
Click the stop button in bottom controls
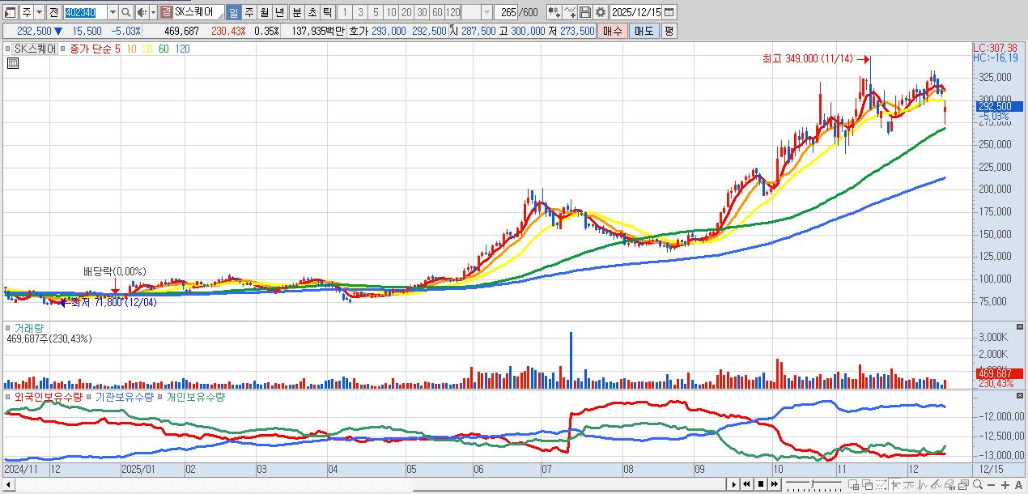pos(761,484)
